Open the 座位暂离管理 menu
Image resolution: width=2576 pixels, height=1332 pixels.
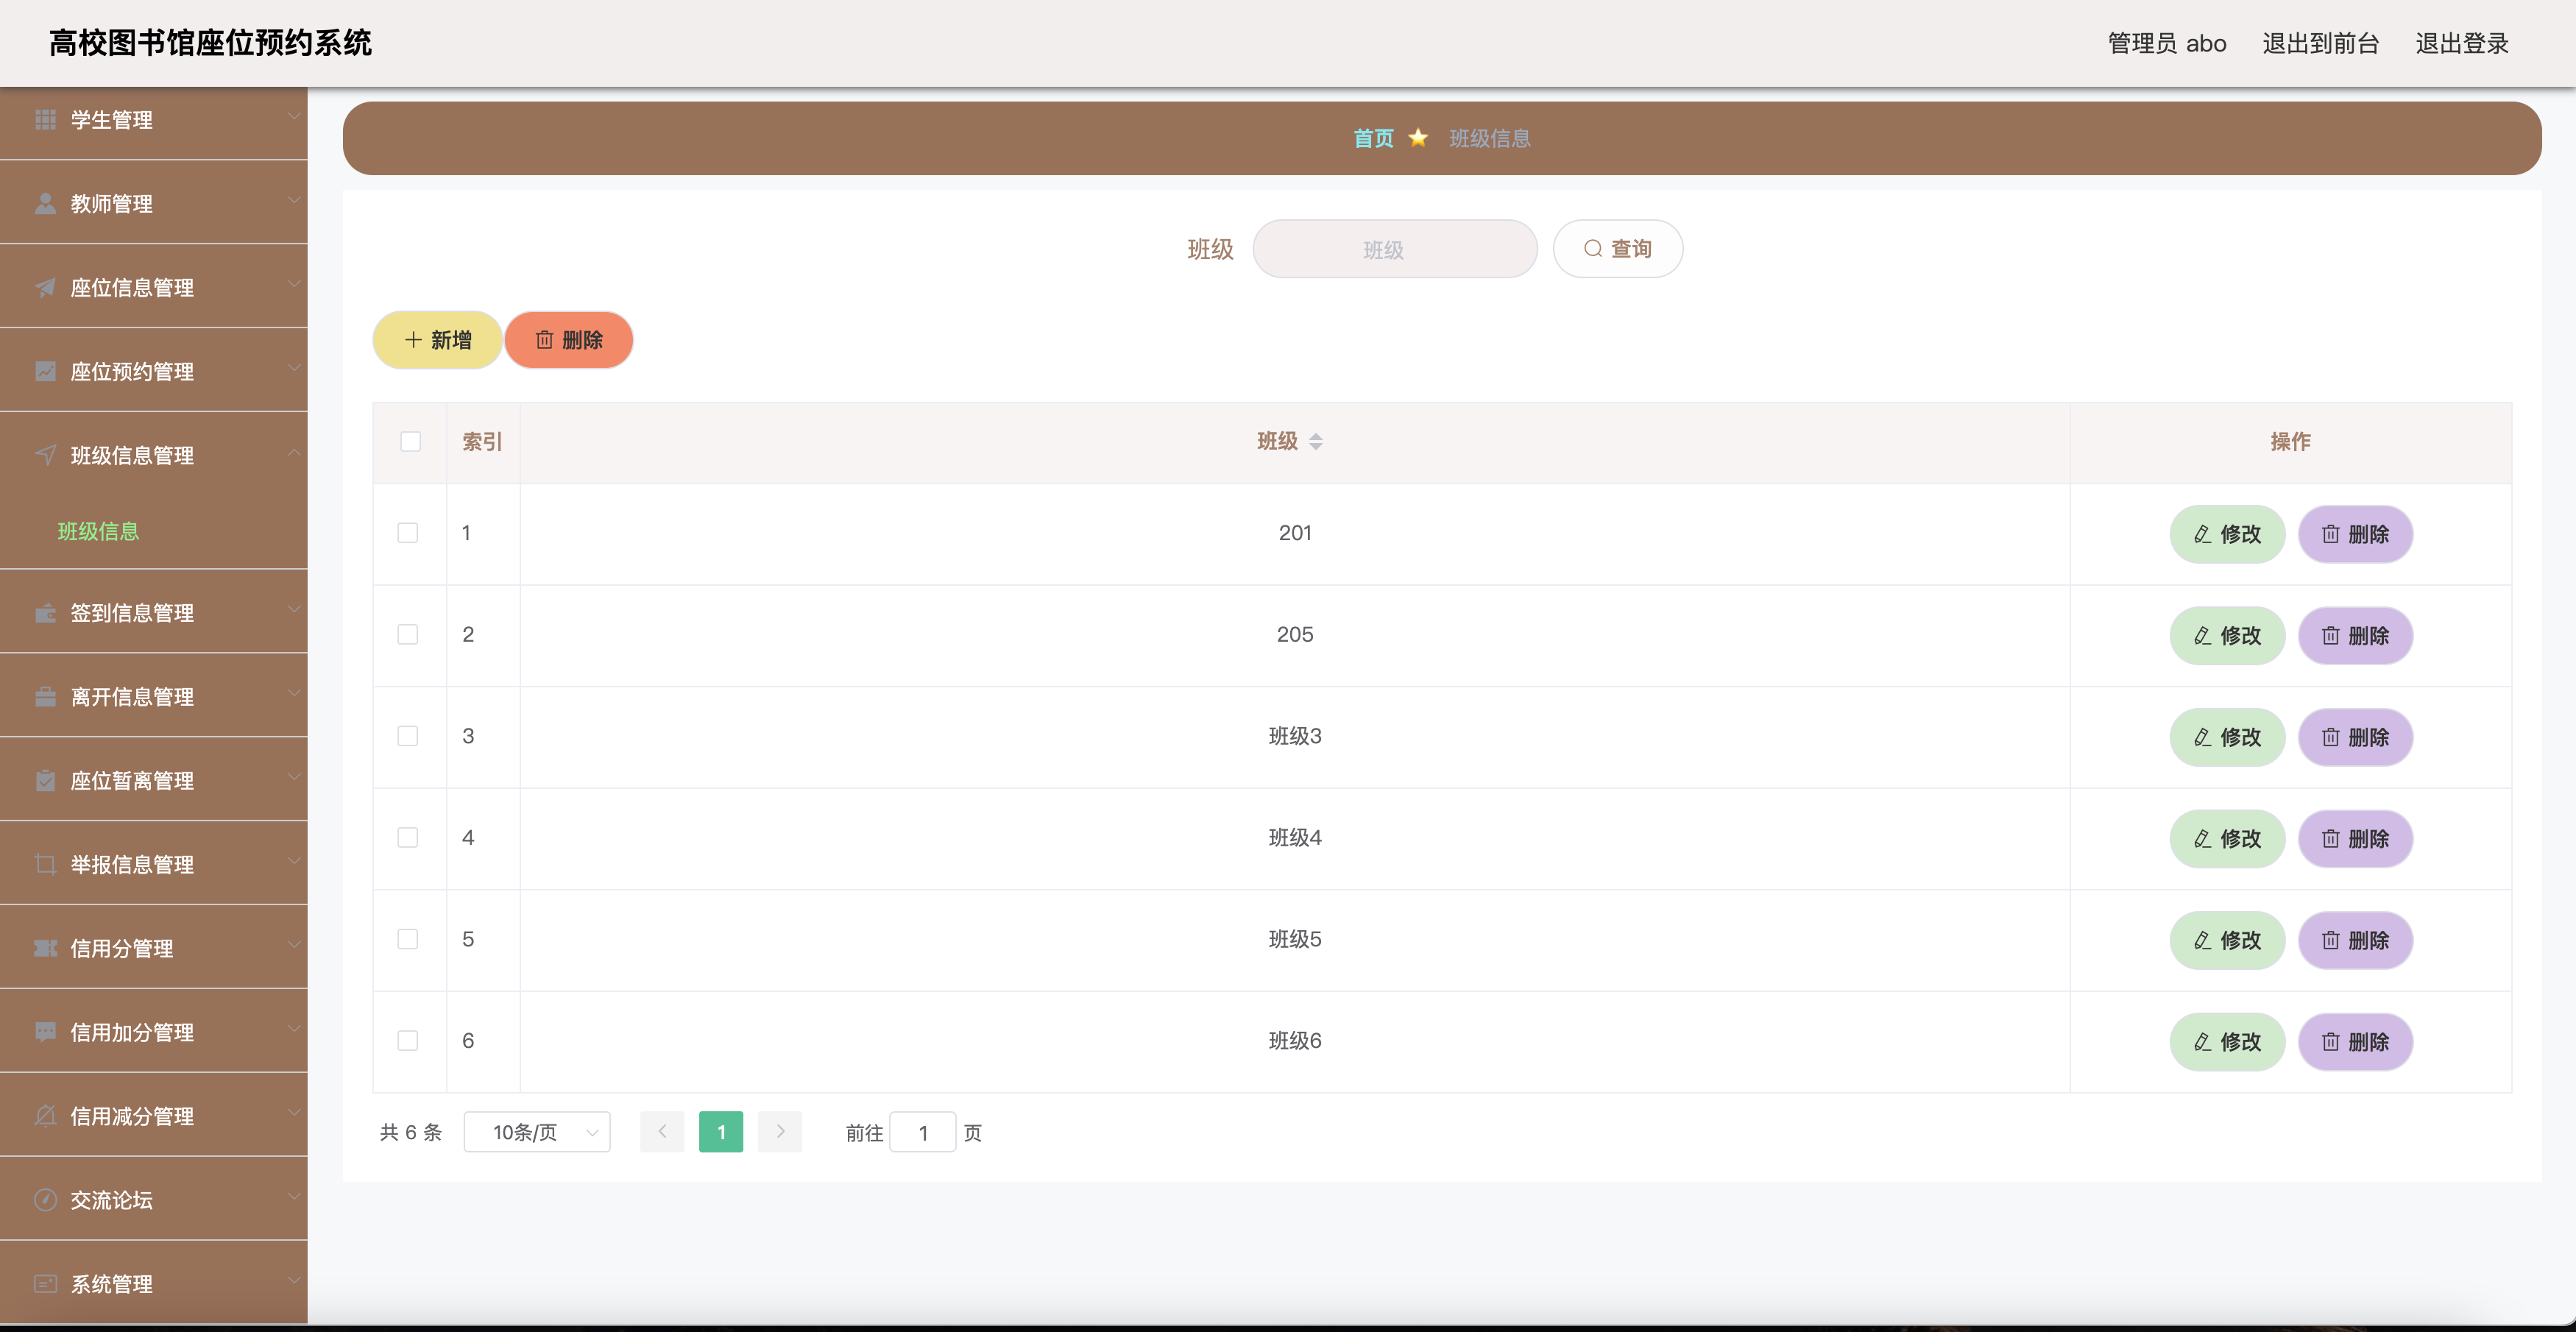154,781
